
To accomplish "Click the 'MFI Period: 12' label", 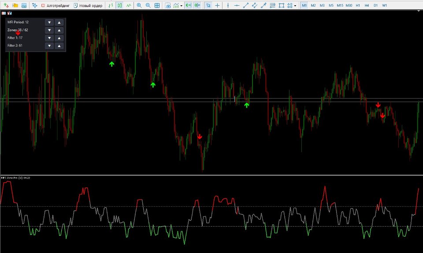I will 18,22.
